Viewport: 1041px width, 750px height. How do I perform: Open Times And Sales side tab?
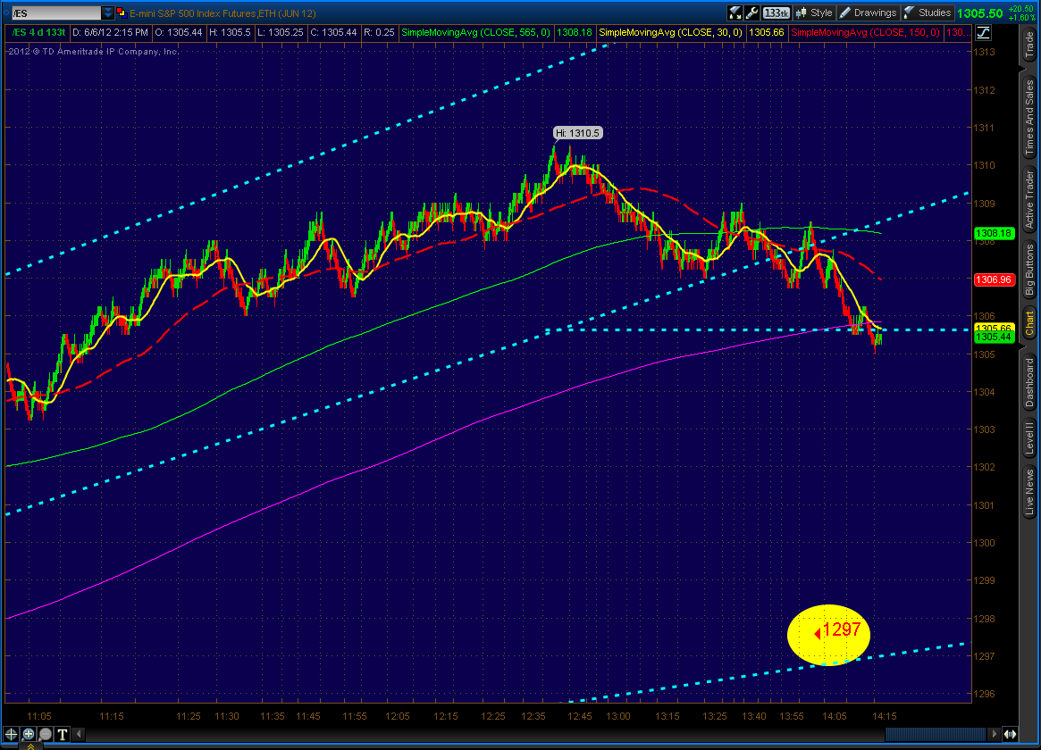[x=1029, y=116]
